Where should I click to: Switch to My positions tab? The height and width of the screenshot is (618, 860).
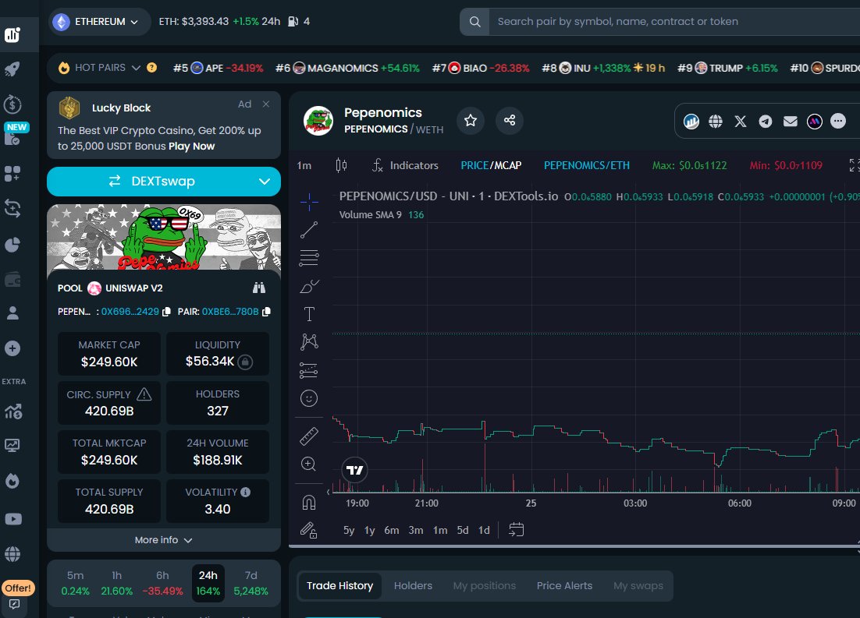[x=485, y=586]
